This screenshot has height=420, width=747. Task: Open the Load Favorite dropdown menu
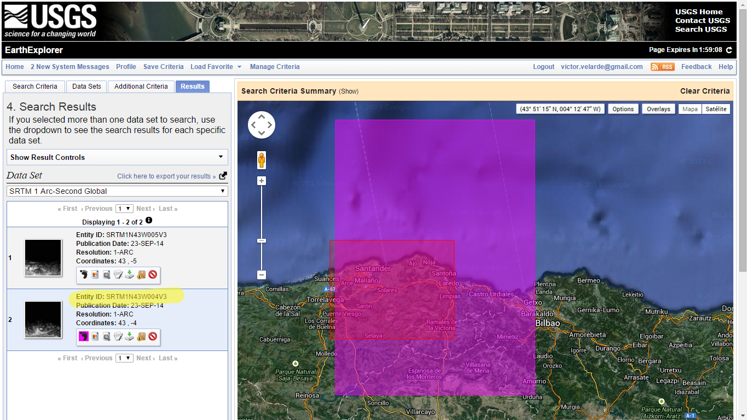click(216, 67)
